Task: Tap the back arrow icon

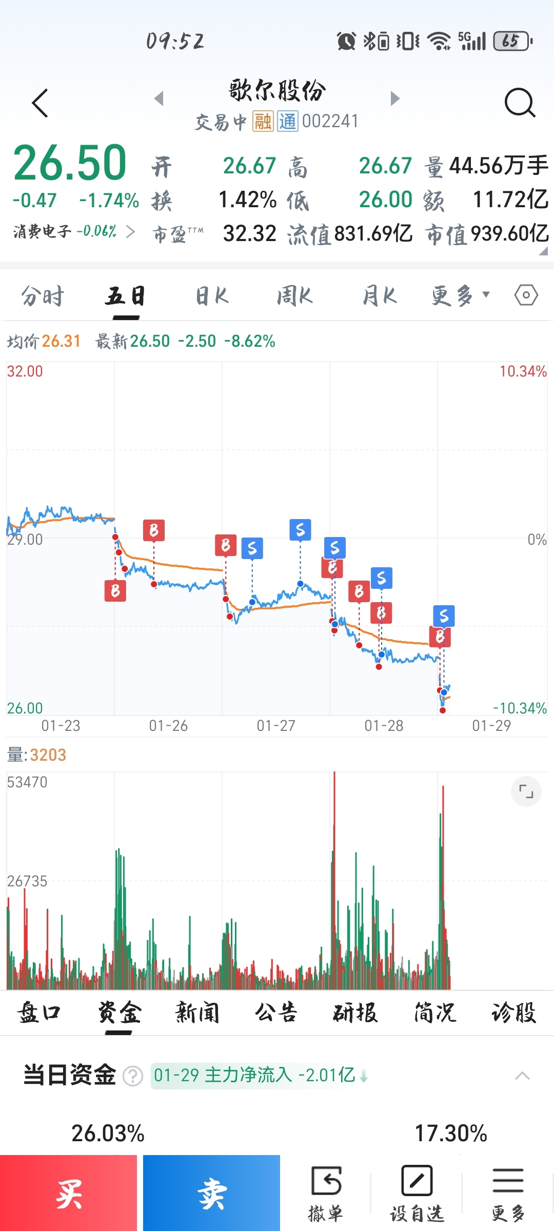Action: 40,103
